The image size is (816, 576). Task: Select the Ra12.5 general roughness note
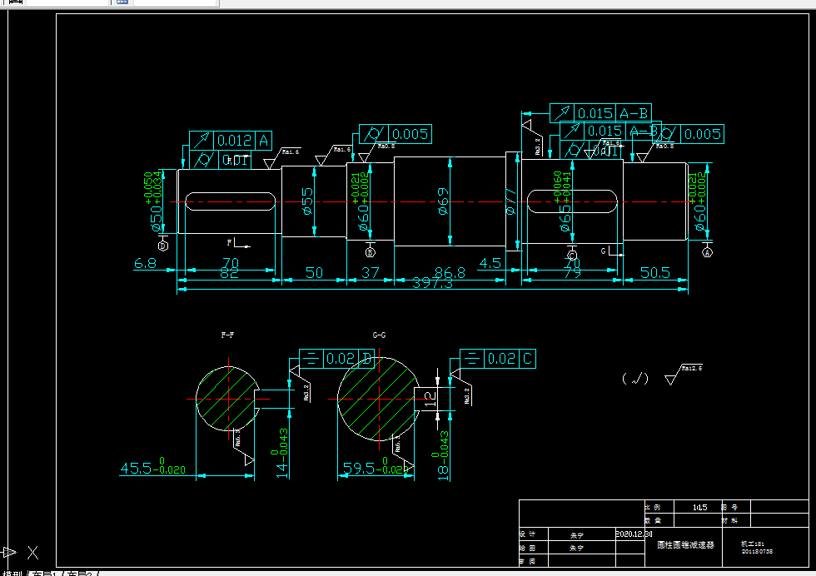pos(684,374)
